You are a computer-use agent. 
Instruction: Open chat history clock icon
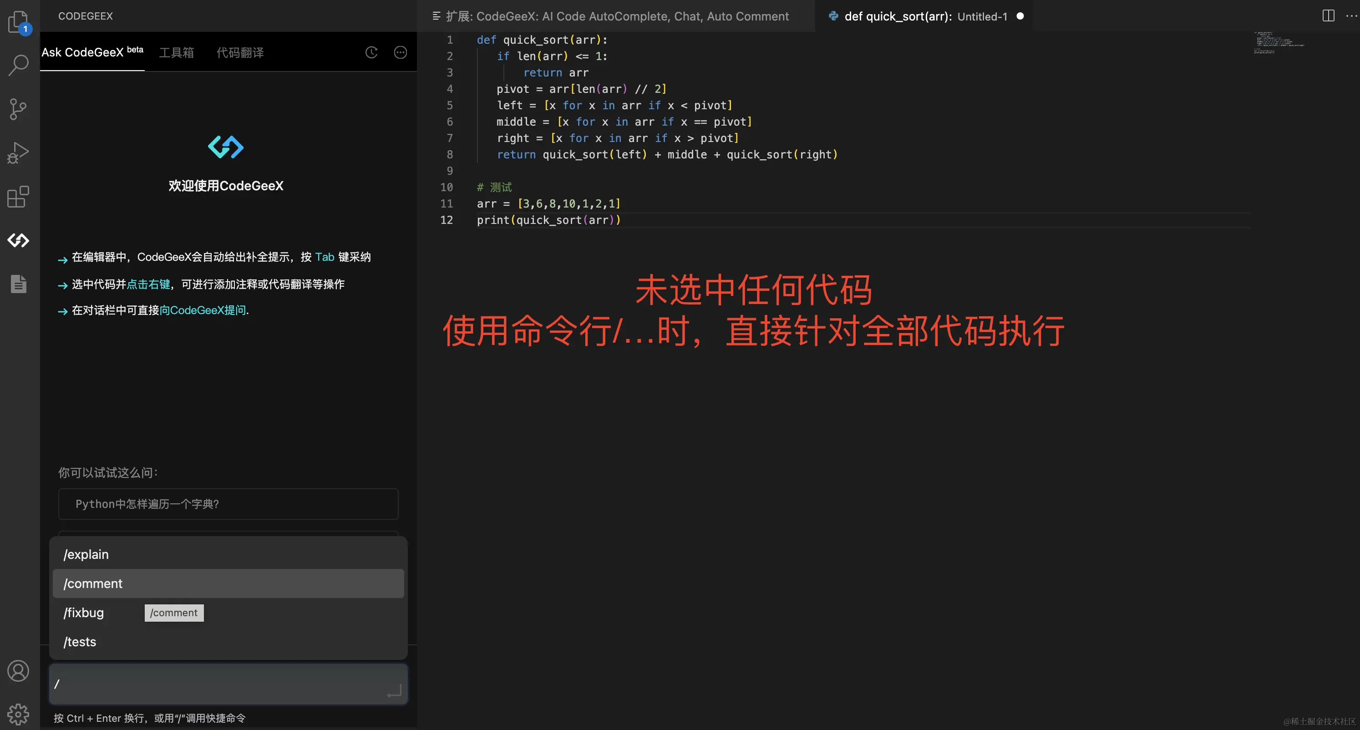tap(372, 52)
